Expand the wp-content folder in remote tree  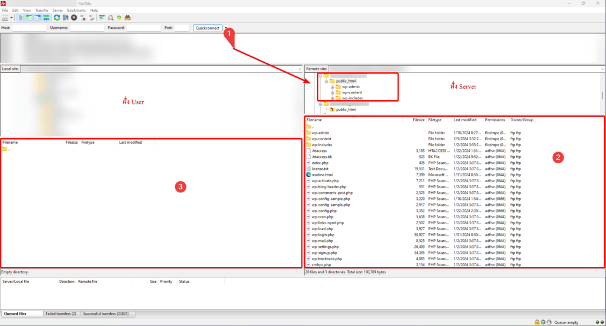(x=333, y=92)
